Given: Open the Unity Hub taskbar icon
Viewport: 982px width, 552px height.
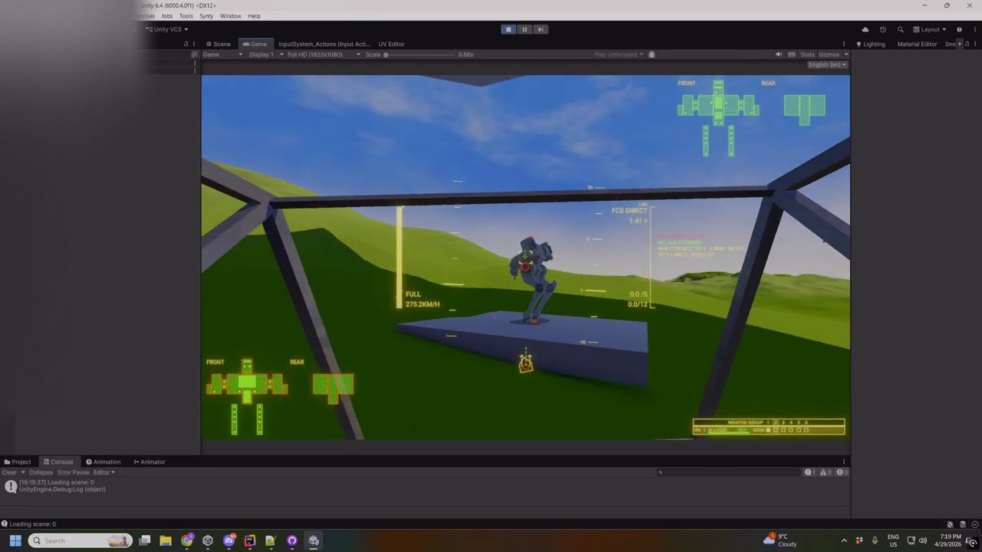Looking at the screenshot, I should pyautogui.click(x=208, y=540).
